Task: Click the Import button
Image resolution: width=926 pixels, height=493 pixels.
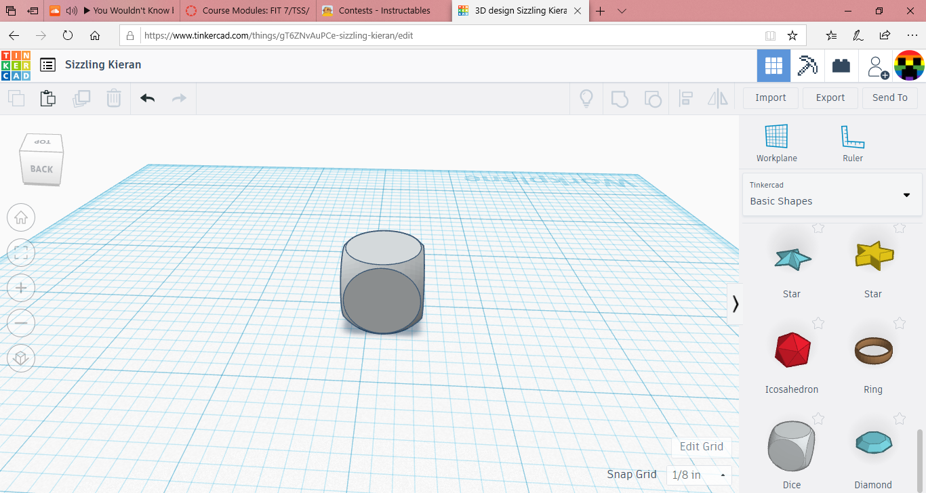Action: [x=771, y=98]
